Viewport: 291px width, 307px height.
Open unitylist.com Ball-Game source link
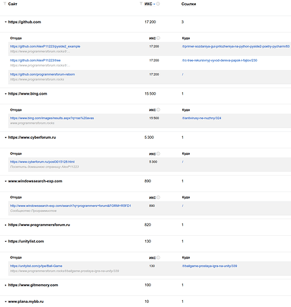36,266
